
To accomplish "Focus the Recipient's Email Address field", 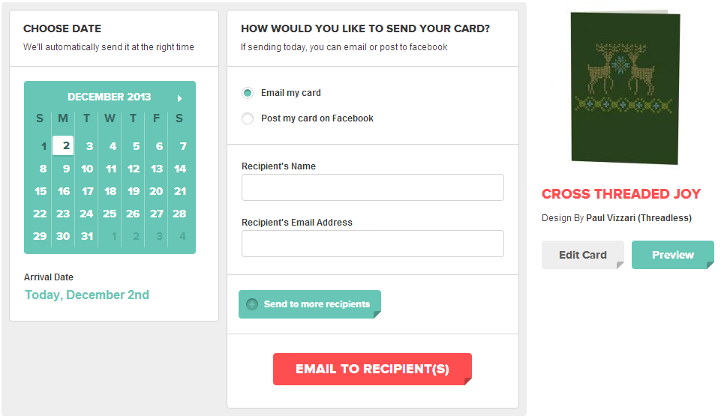I will coord(372,244).
